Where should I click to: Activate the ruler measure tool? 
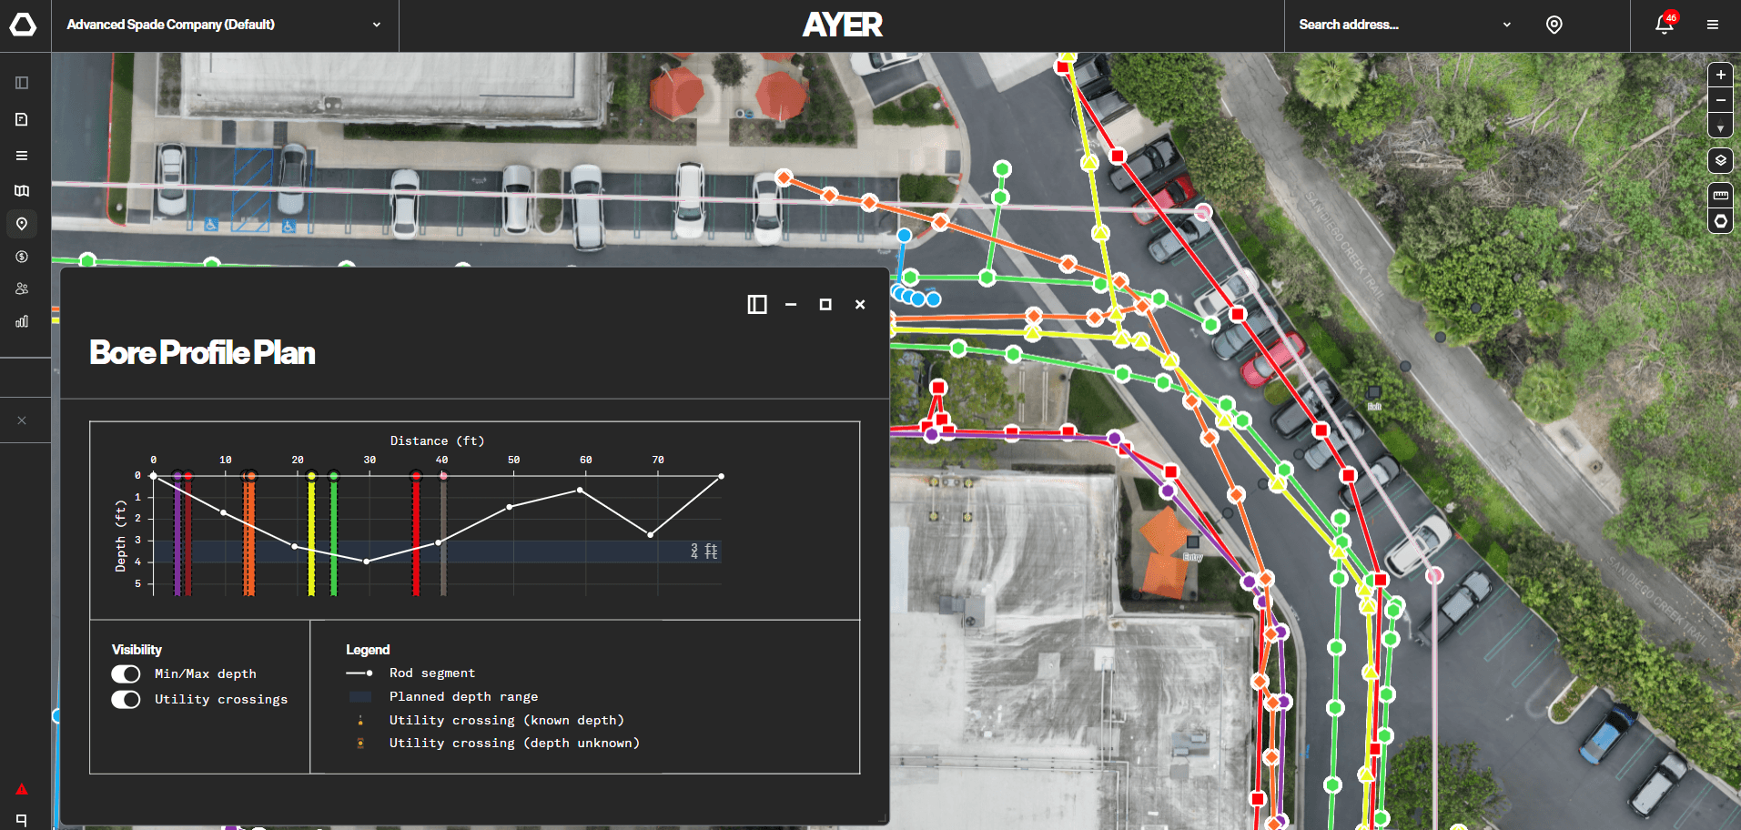pos(1720,195)
